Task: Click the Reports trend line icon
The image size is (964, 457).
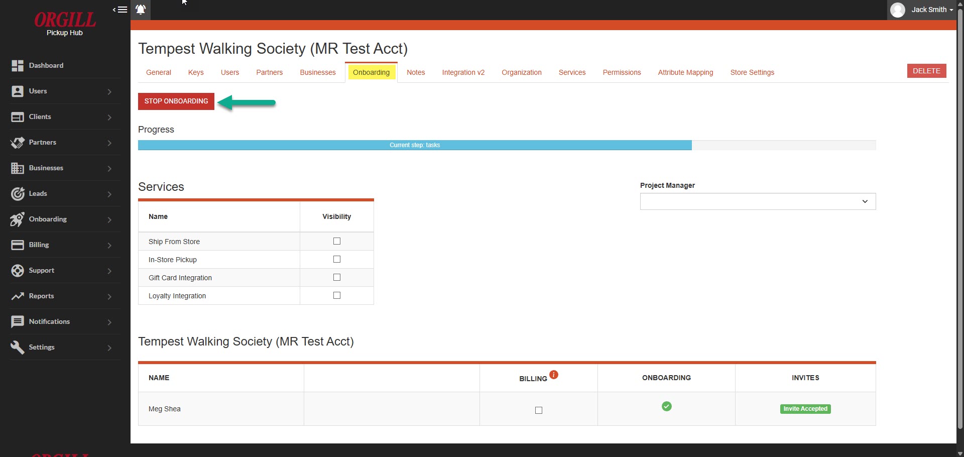Action: (x=18, y=296)
